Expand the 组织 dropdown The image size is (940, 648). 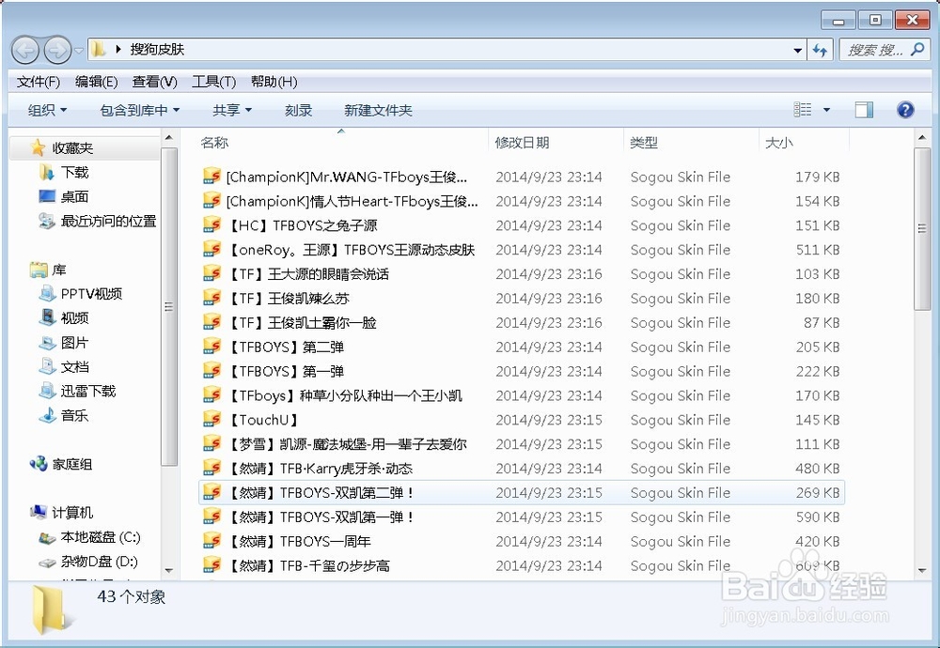pyautogui.click(x=47, y=110)
